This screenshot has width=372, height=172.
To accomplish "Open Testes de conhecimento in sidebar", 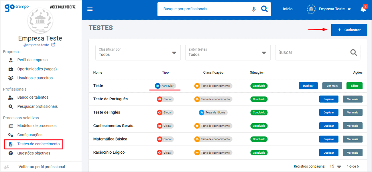I will pos(38,144).
